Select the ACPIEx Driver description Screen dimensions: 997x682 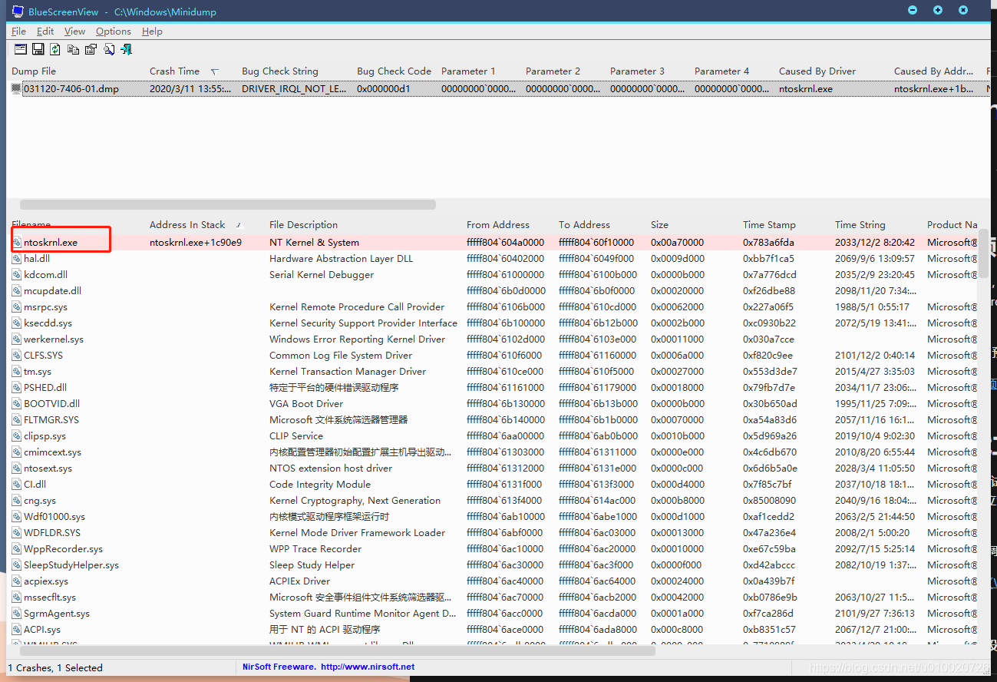(300, 581)
